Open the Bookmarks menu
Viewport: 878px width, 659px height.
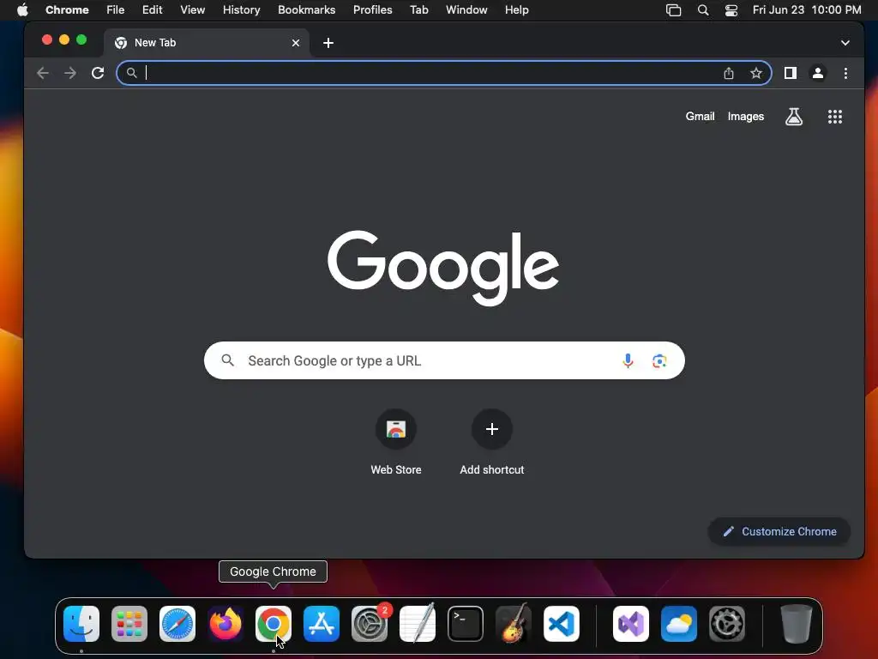point(306,10)
